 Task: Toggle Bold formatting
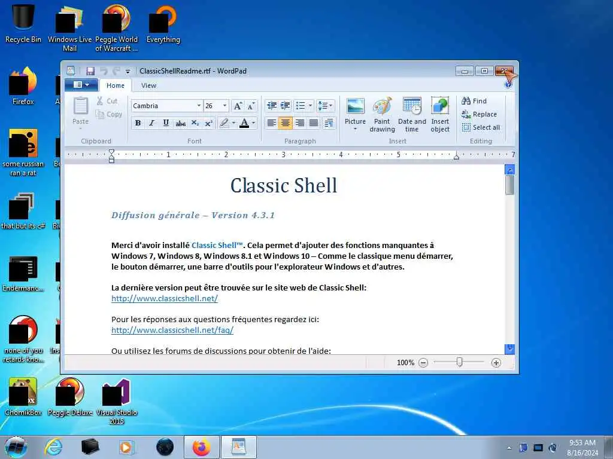(138, 123)
